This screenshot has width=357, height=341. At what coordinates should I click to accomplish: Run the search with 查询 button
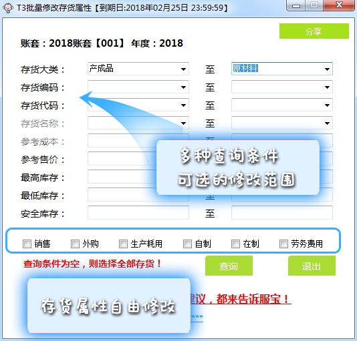[x=229, y=266]
